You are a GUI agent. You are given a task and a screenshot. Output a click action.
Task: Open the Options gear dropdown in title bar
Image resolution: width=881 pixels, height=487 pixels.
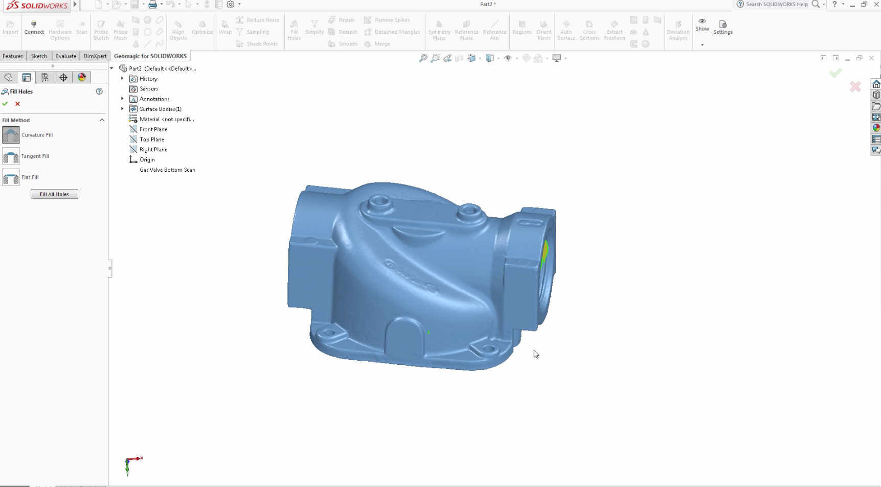[239, 4]
